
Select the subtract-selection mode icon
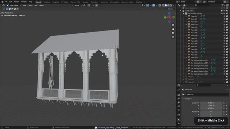[x=12, y=9]
